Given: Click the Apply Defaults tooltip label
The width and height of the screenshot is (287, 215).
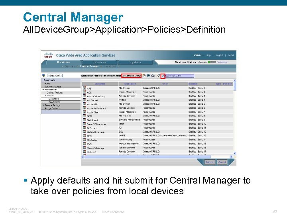Looking at the screenshot, I should pyautogui.click(x=179, y=76).
